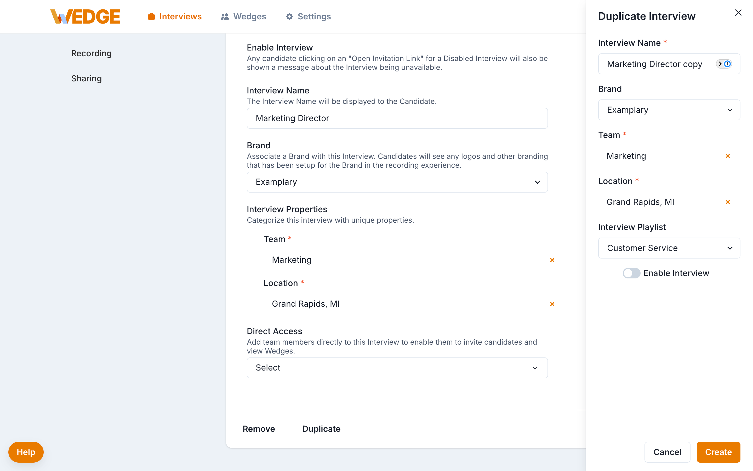This screenshot has height=471, width=753.
Task: Close the Duplicate Interview panel
Action: pyautogui.click(x=738, y=13)
